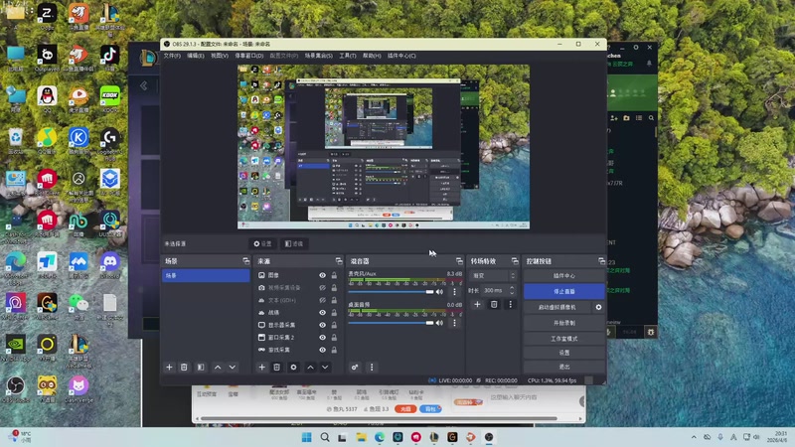Add a new source with the plus button
795x447 pixels.
[261, 367]
